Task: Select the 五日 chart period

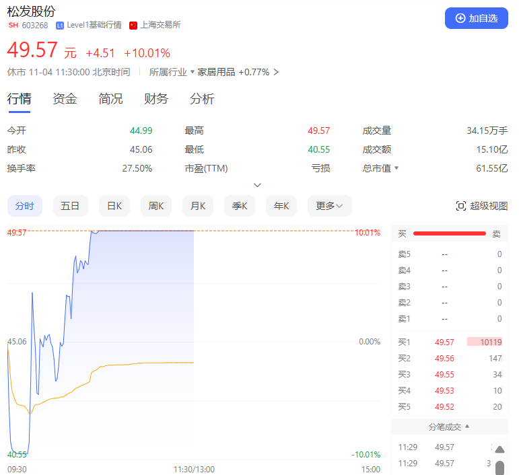Action: coord(70,206)
